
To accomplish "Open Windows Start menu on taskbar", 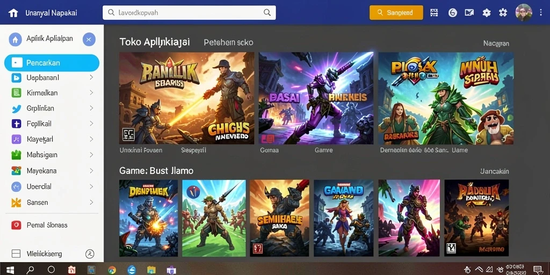I will 10,270.
